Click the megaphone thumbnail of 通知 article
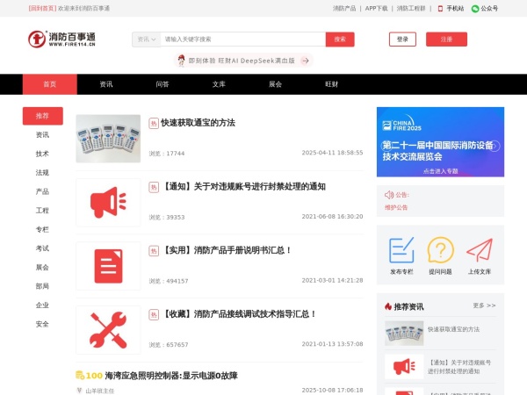This screenshot has width=527, height=395. [x=108, y=203]
